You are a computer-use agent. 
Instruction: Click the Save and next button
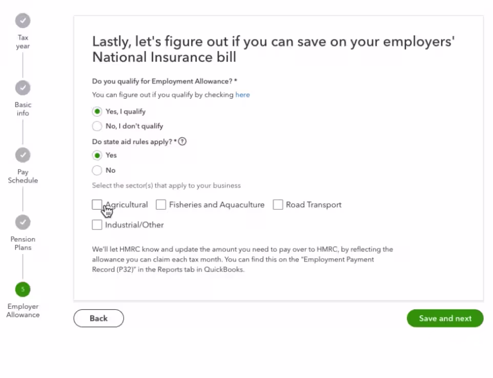point(445,318)
